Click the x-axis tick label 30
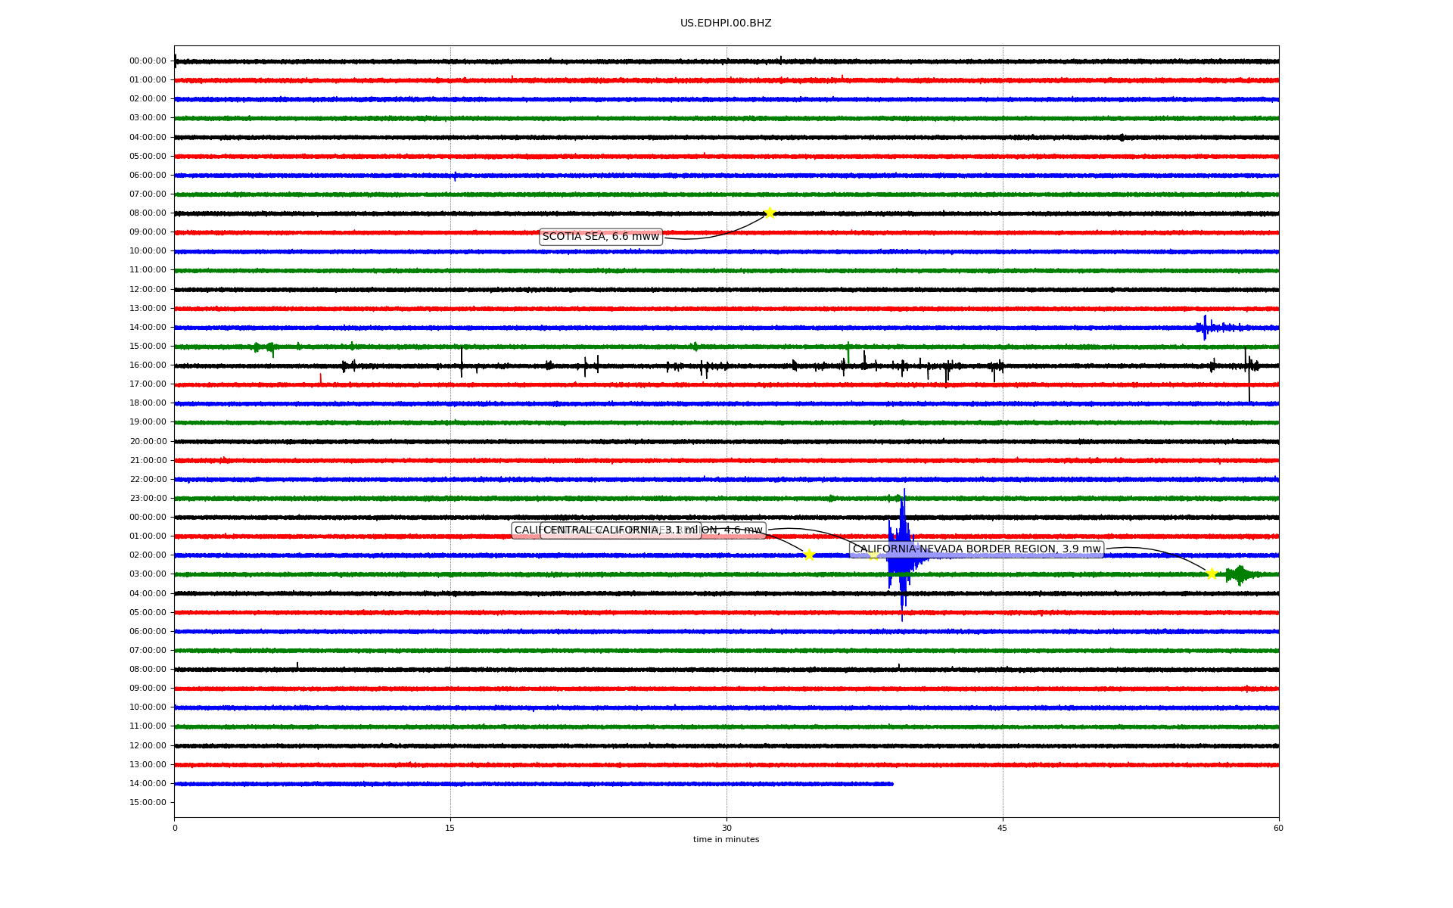1453x908 pixels. (x=726, y=828)
